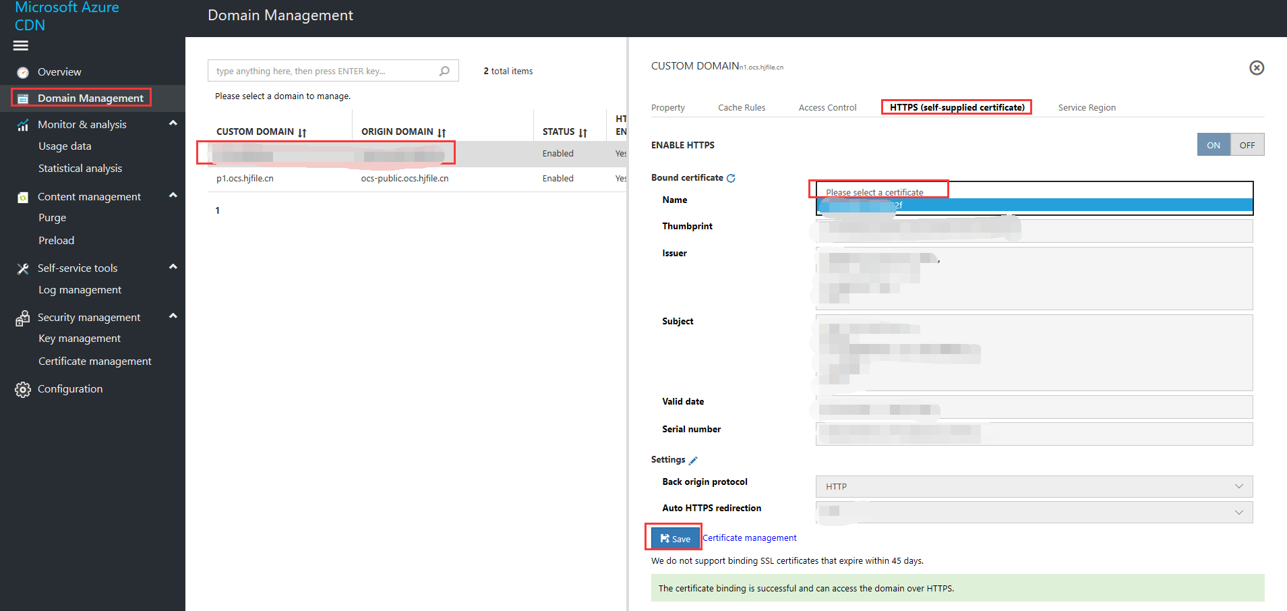1287x611 pixels.
Task: Click the Save button
Action: click(675, 538)
